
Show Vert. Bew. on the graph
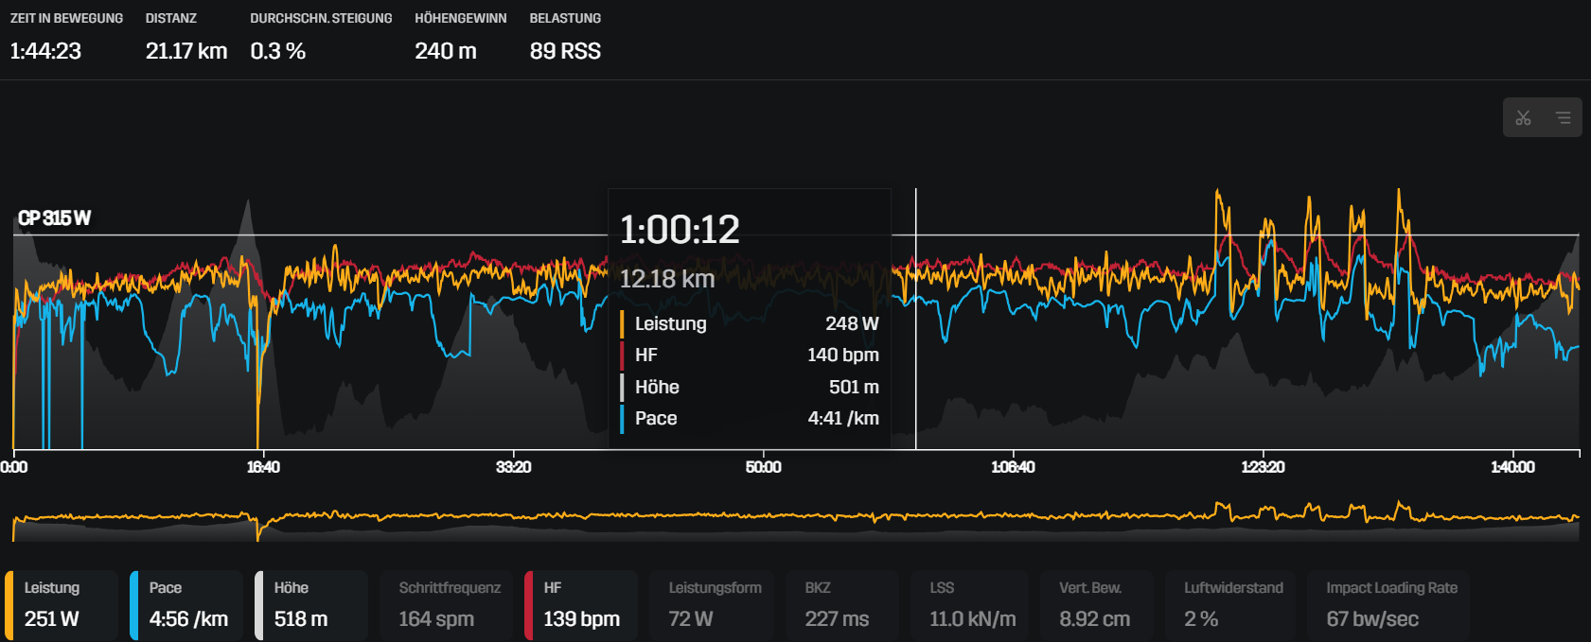[x=1096, y=604]
